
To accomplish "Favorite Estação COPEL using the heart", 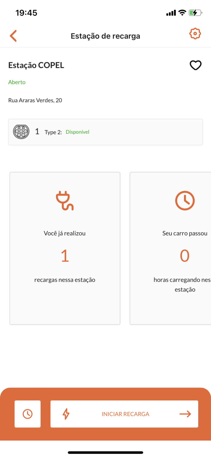I will 196,65.
